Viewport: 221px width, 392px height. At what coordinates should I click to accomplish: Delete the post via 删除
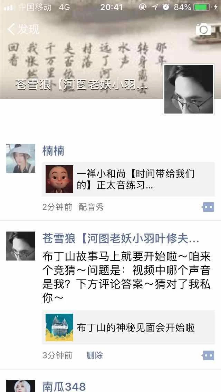tap(95, 355)
